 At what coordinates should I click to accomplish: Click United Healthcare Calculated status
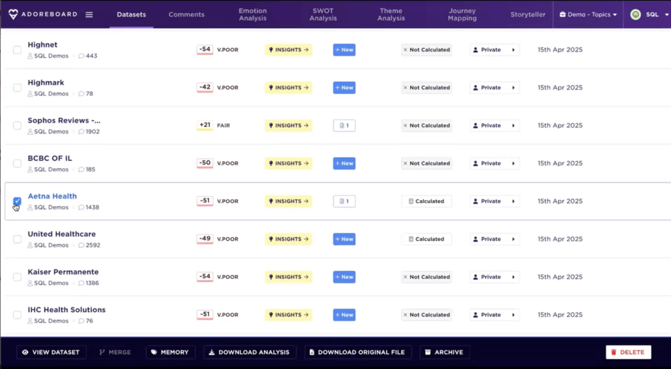426,239
